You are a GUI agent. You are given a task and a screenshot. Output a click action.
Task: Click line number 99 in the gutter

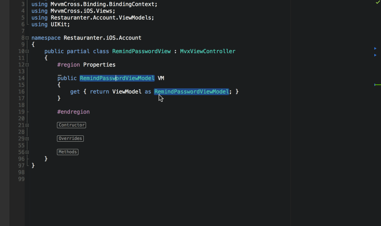point(22,179)
